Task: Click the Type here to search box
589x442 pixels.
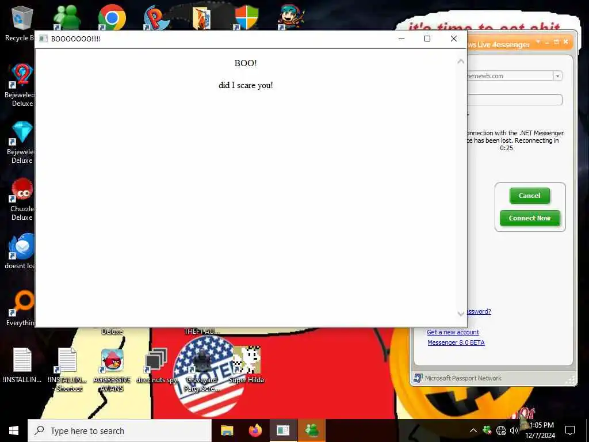Action: 120,430
